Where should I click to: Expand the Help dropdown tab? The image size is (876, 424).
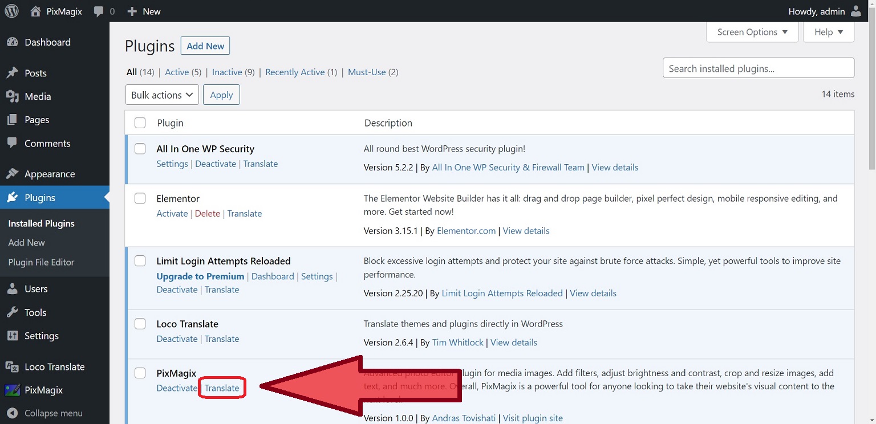828,32
